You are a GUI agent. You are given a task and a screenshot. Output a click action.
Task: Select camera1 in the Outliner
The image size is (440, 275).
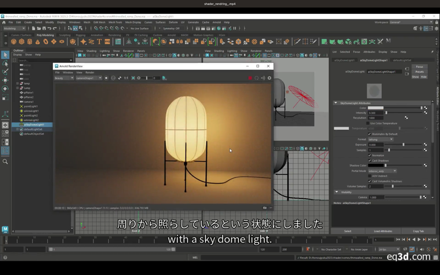(x=29, y=102)
